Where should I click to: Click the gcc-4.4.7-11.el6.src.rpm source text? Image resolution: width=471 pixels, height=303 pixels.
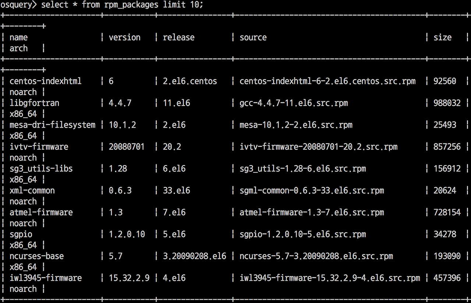(294, 103)
